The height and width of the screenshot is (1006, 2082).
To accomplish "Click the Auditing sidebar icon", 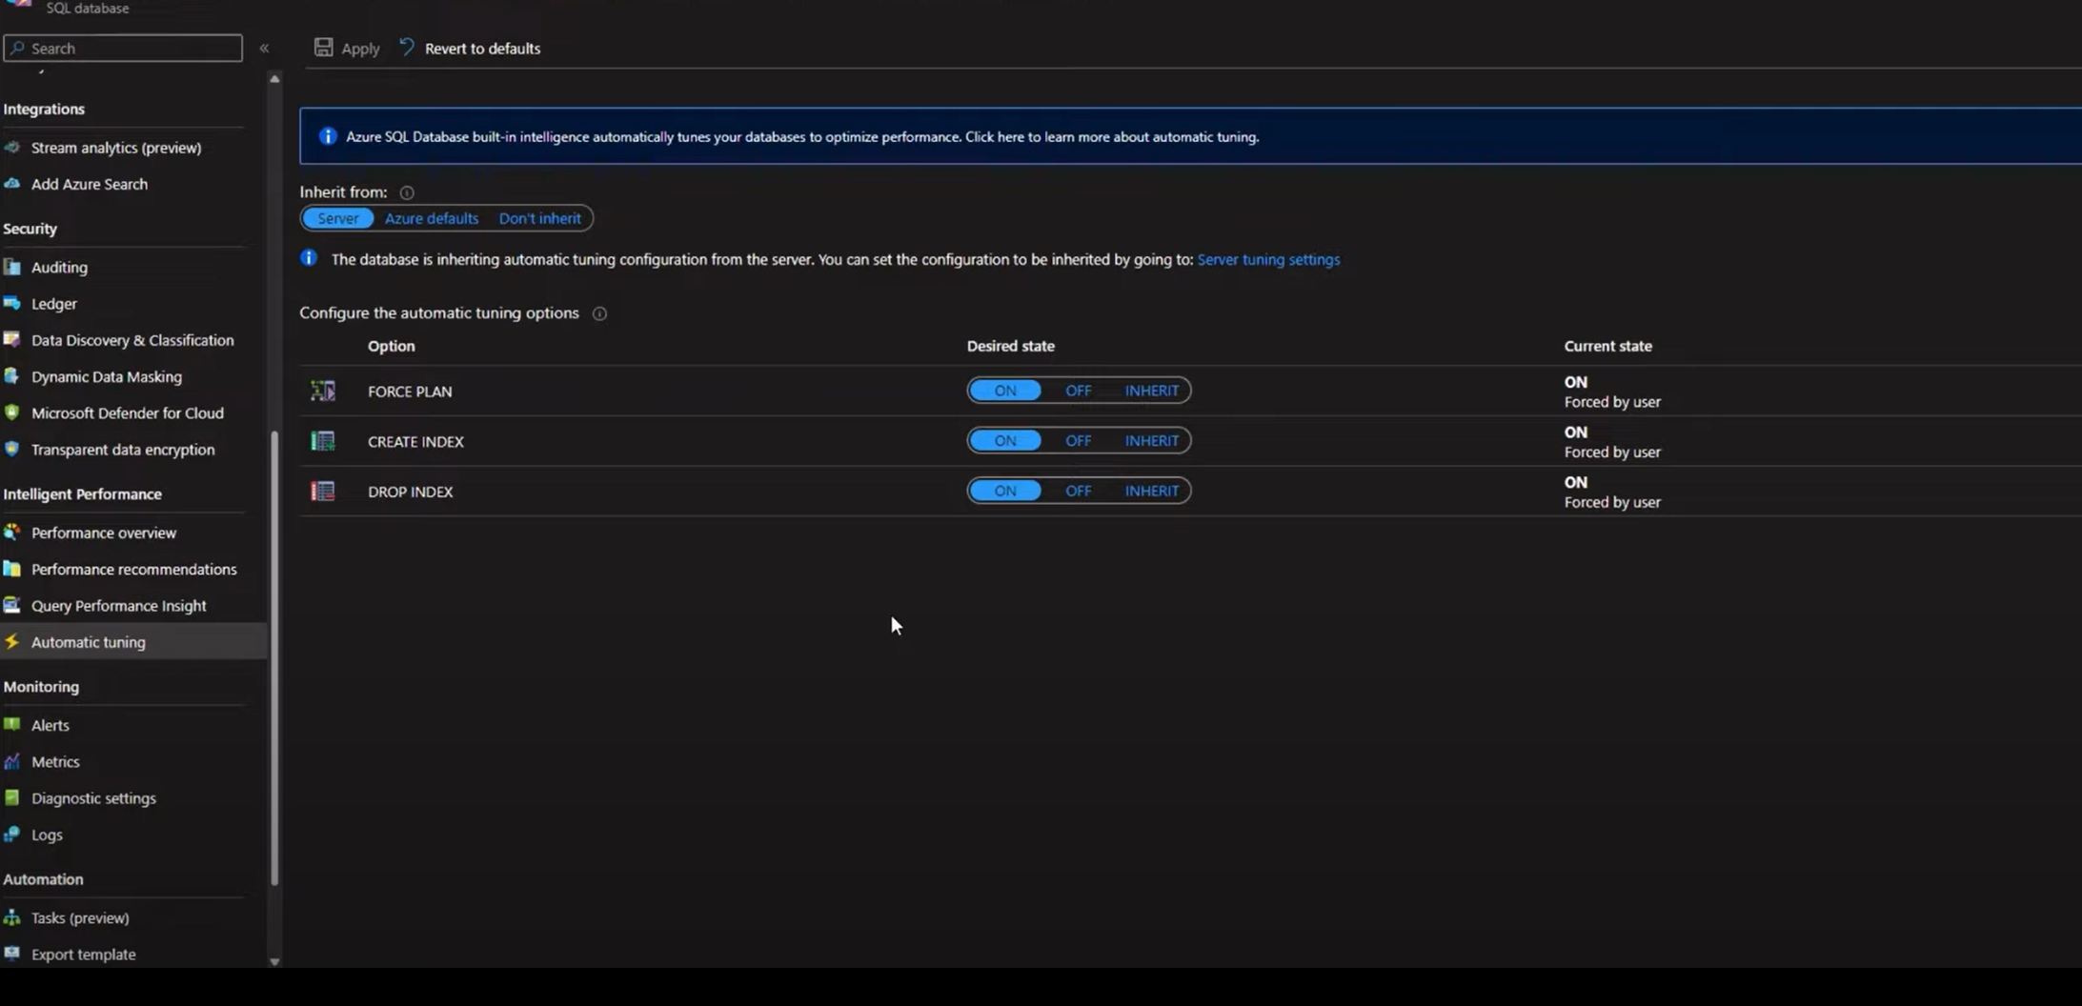I will click(12, 268).
